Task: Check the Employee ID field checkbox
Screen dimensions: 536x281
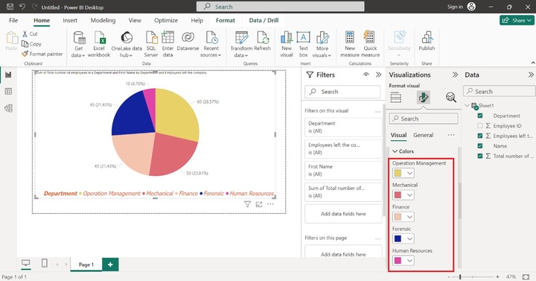Action: pyautogui.click(x=480, y=126)
